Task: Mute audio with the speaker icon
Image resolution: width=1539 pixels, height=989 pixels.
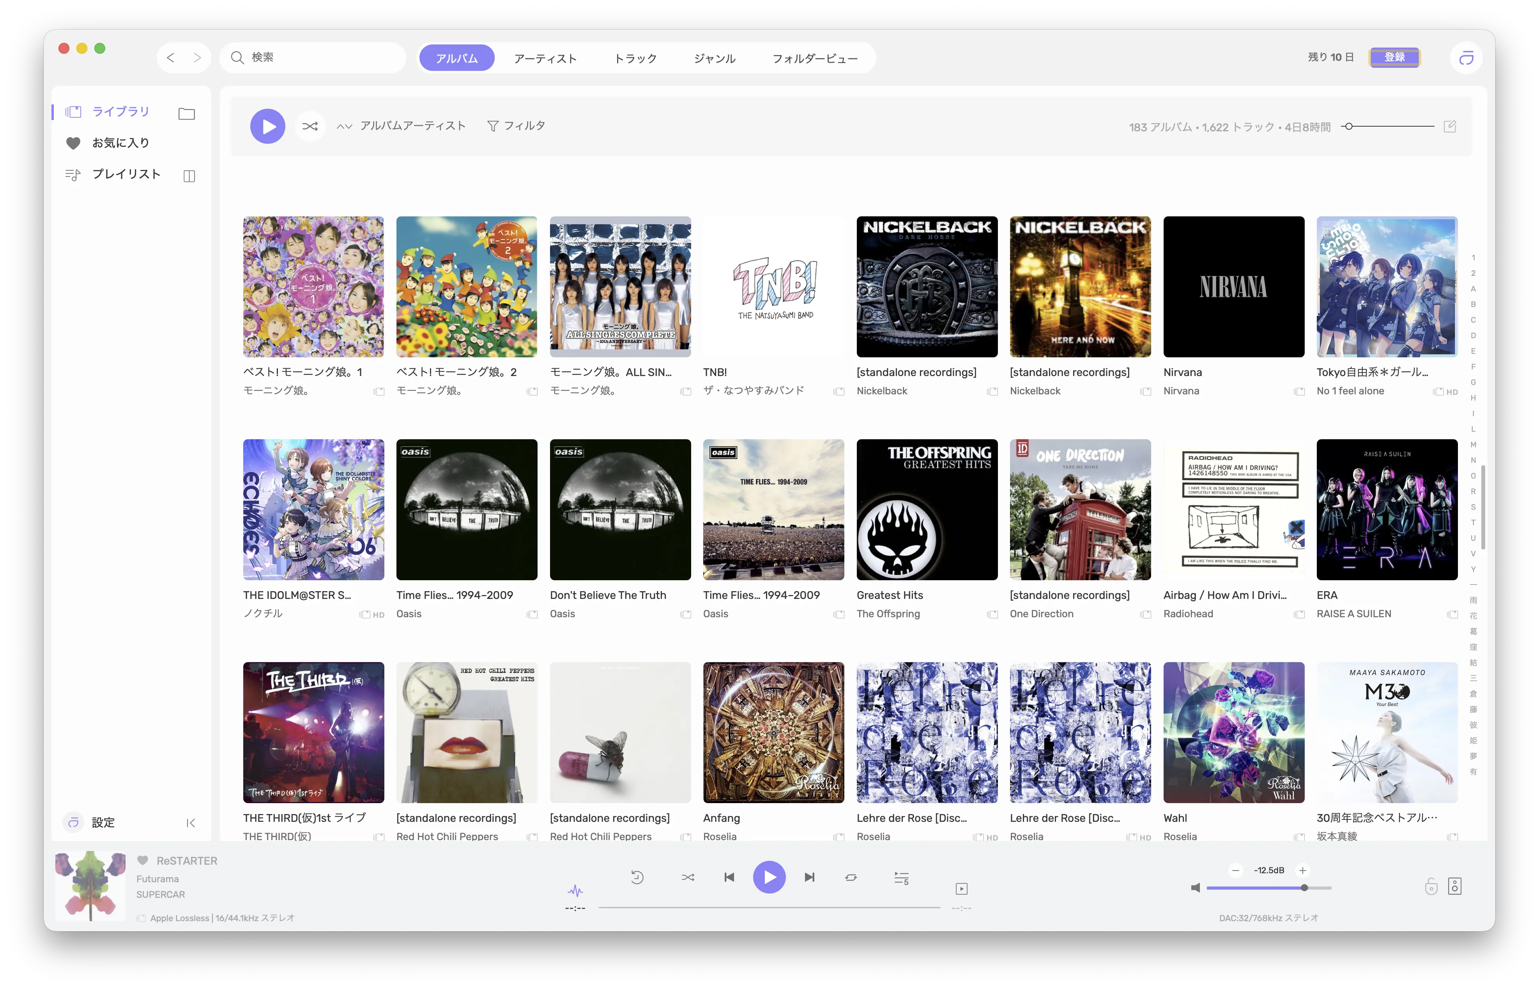Action: [x=1195, y=888]
